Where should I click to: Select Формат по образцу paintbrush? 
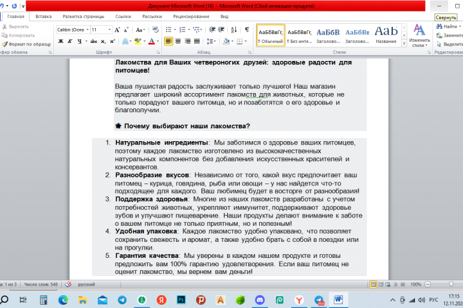[x=26, y=44]
